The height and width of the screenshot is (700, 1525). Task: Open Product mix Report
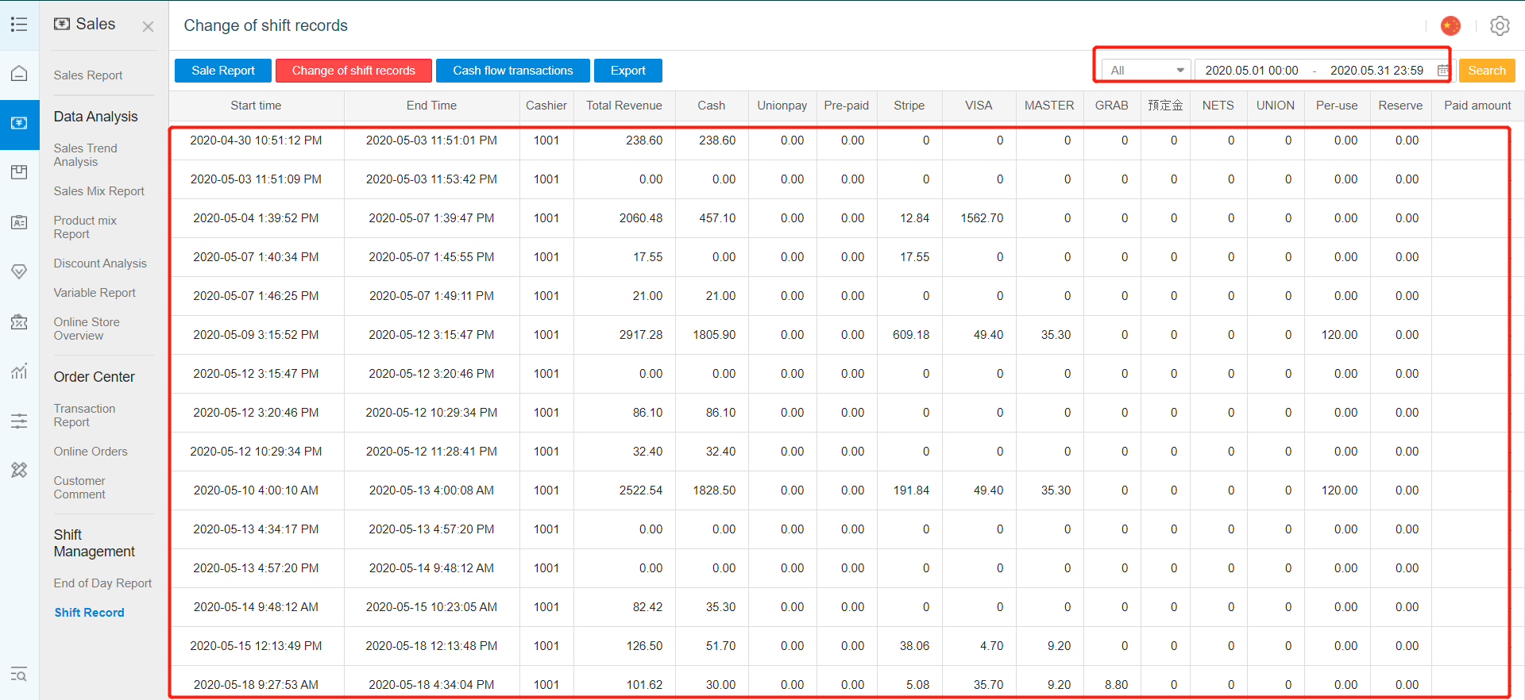click(x=85, y=227)
